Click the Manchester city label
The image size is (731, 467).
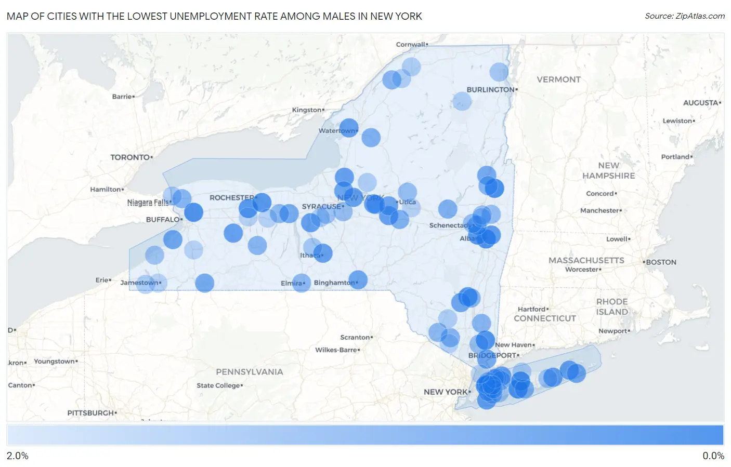(599, 211)
